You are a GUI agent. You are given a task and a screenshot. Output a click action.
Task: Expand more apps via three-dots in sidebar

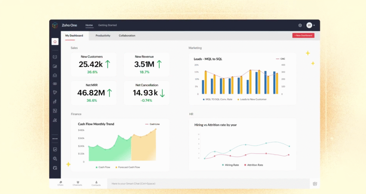tap(55, 139)
